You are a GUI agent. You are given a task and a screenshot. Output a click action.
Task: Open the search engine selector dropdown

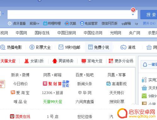tap(2, 14)
